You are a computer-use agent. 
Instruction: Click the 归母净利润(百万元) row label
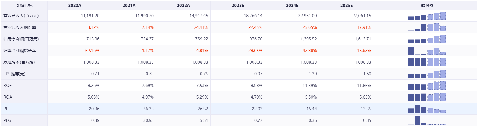(21, 39)
